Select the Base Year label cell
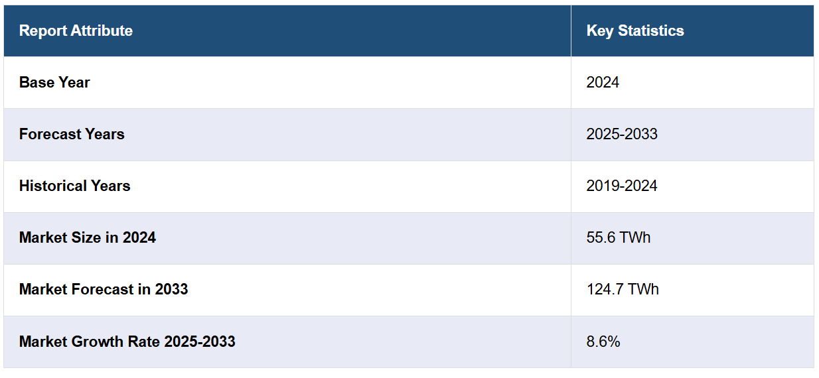Viewport: 819px width, 378px height. tap(54, 82)
